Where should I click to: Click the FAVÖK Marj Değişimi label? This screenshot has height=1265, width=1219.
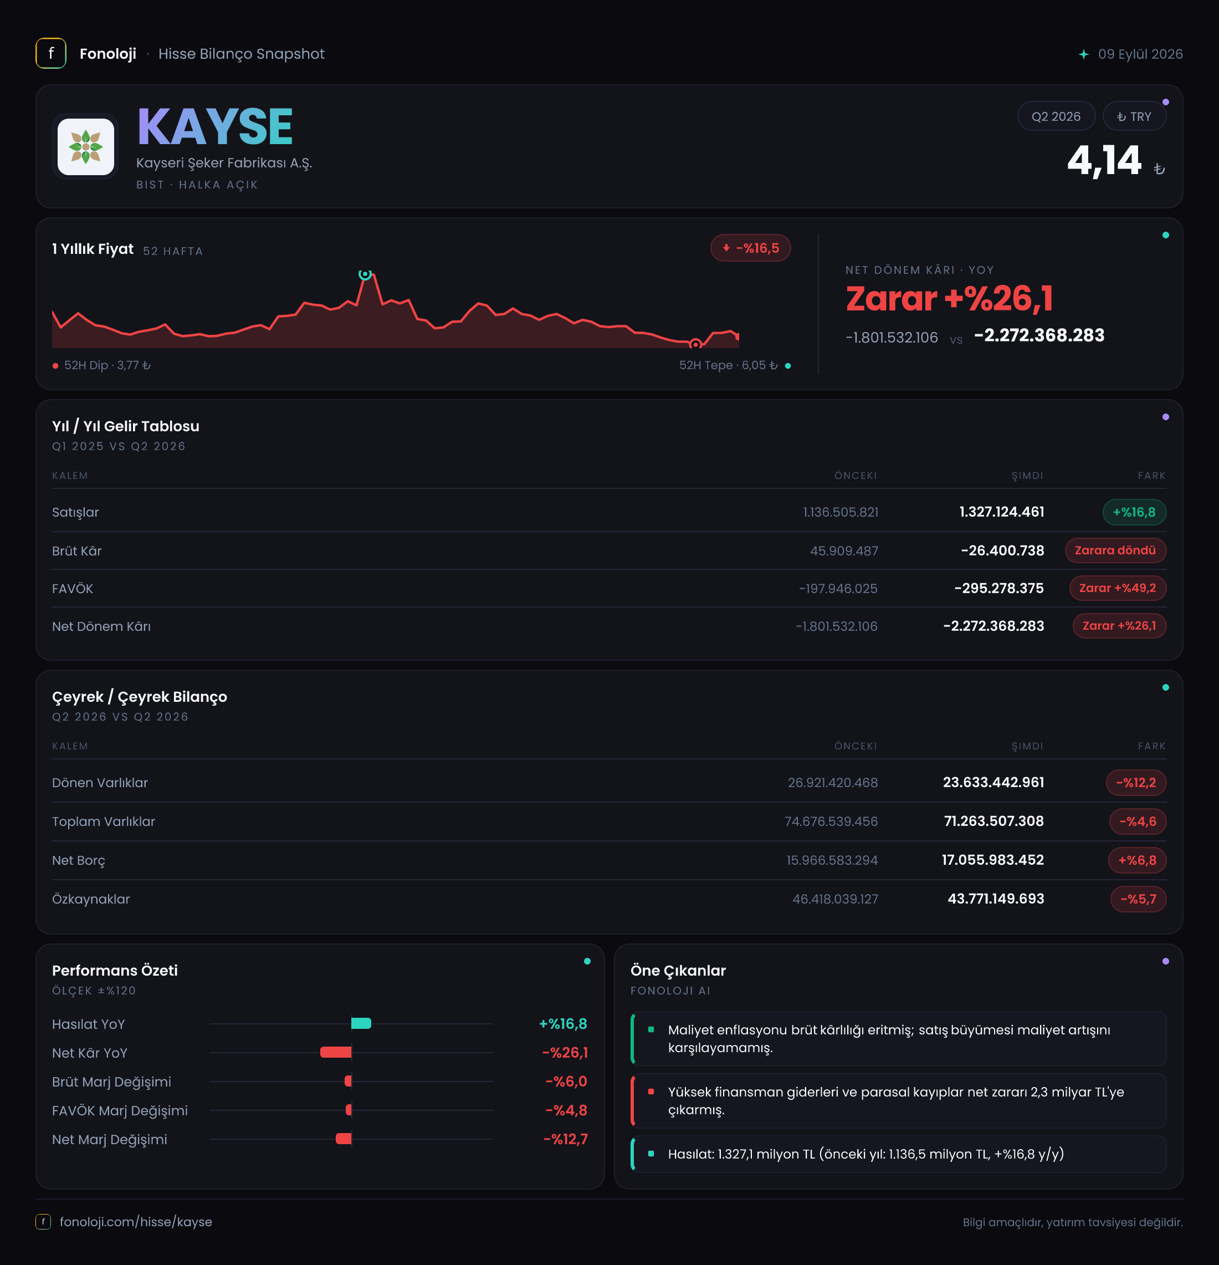pos(120,1111)
